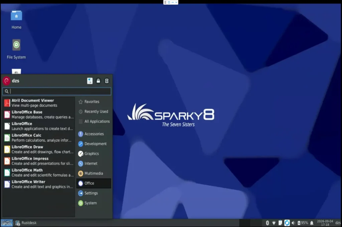Open the Wi-Fi network tray icon
This screenshot has height=227, width=342.
pos(274,223)
